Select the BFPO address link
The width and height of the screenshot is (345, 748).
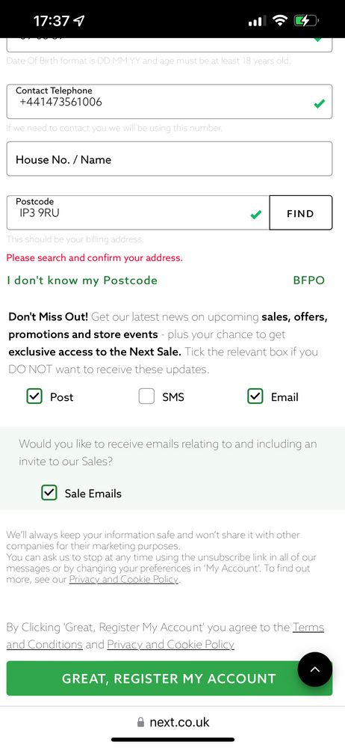click(309, 280)
